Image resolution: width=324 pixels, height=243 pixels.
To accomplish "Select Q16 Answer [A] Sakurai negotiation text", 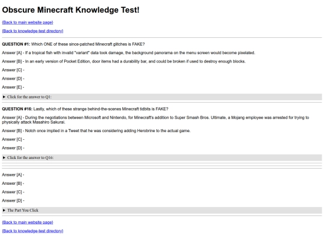I will 155,120.
